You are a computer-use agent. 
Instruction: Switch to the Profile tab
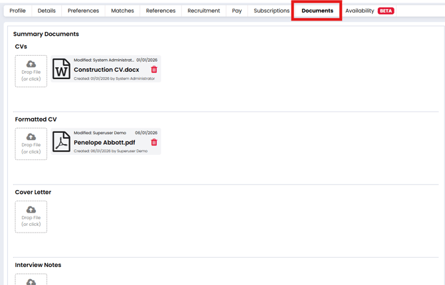coord(18,11)
